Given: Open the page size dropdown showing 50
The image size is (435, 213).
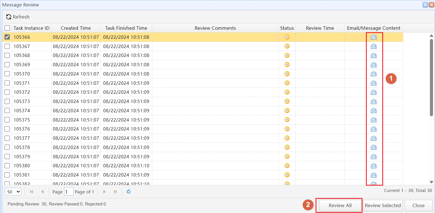Looking at the screenshot, I should tap(13, 192).
